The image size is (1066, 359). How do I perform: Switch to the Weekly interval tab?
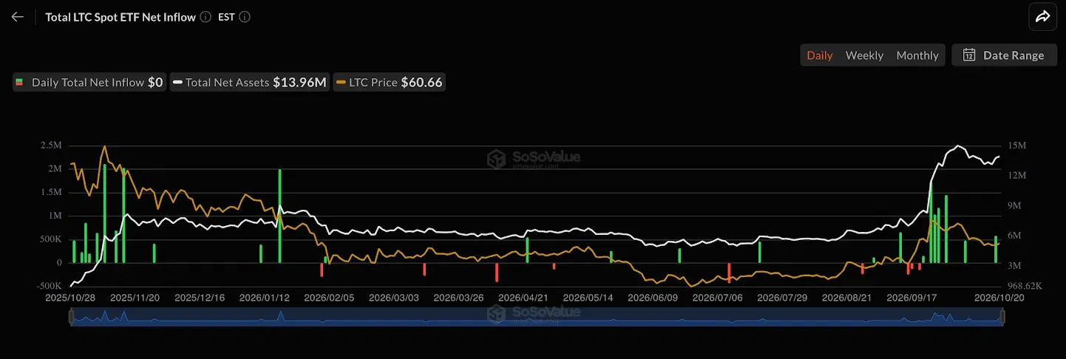point(864,55)
